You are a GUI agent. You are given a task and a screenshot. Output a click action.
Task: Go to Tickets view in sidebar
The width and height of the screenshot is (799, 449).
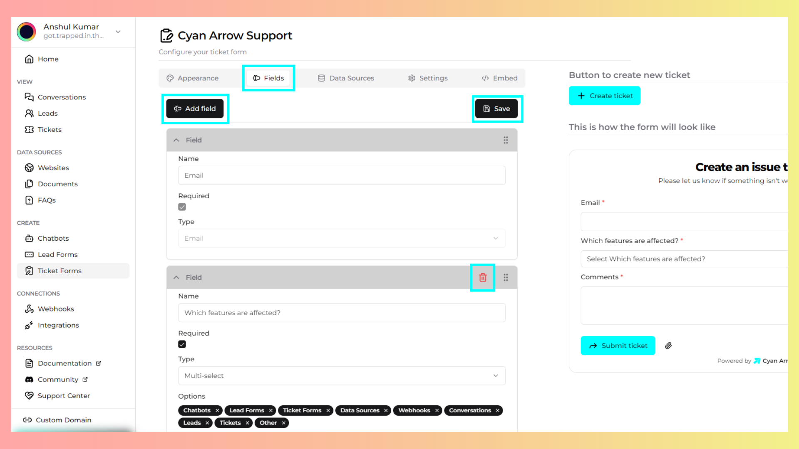pyautogui.click(x=50, y=130)
